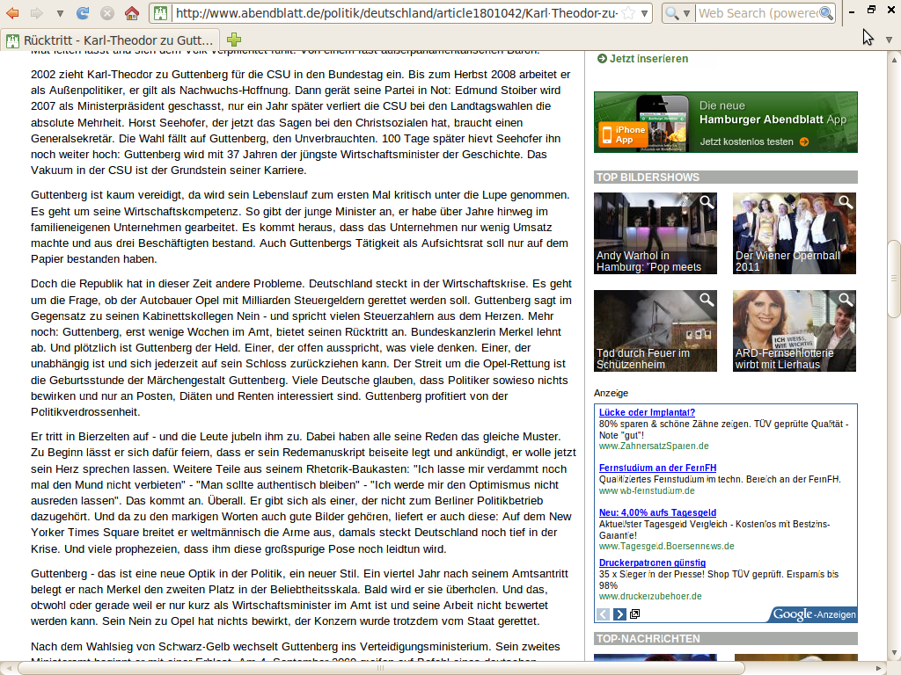Show next ads with right arrow button
Screen dimensions: 901x675
(619, 614)
